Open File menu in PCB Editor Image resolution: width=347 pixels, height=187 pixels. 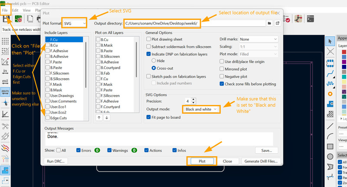point(5,10)
